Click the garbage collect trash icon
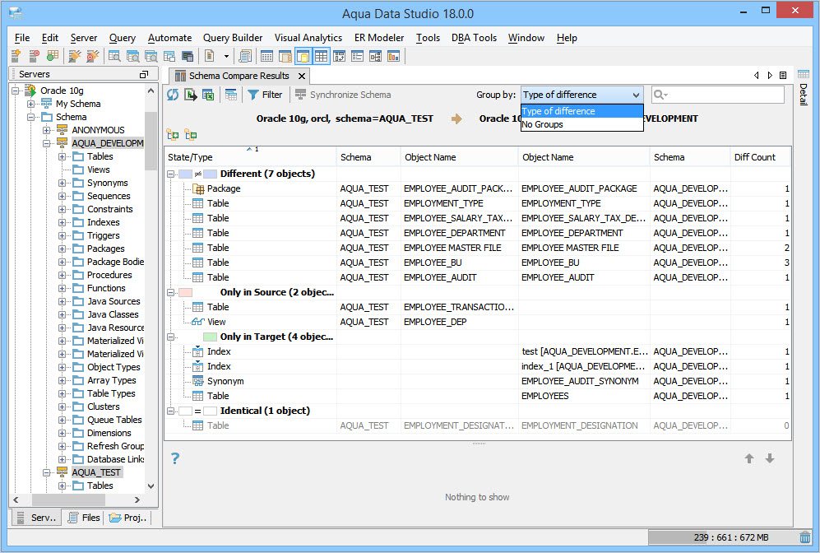820x553 pixels. (x=805, y=537)
